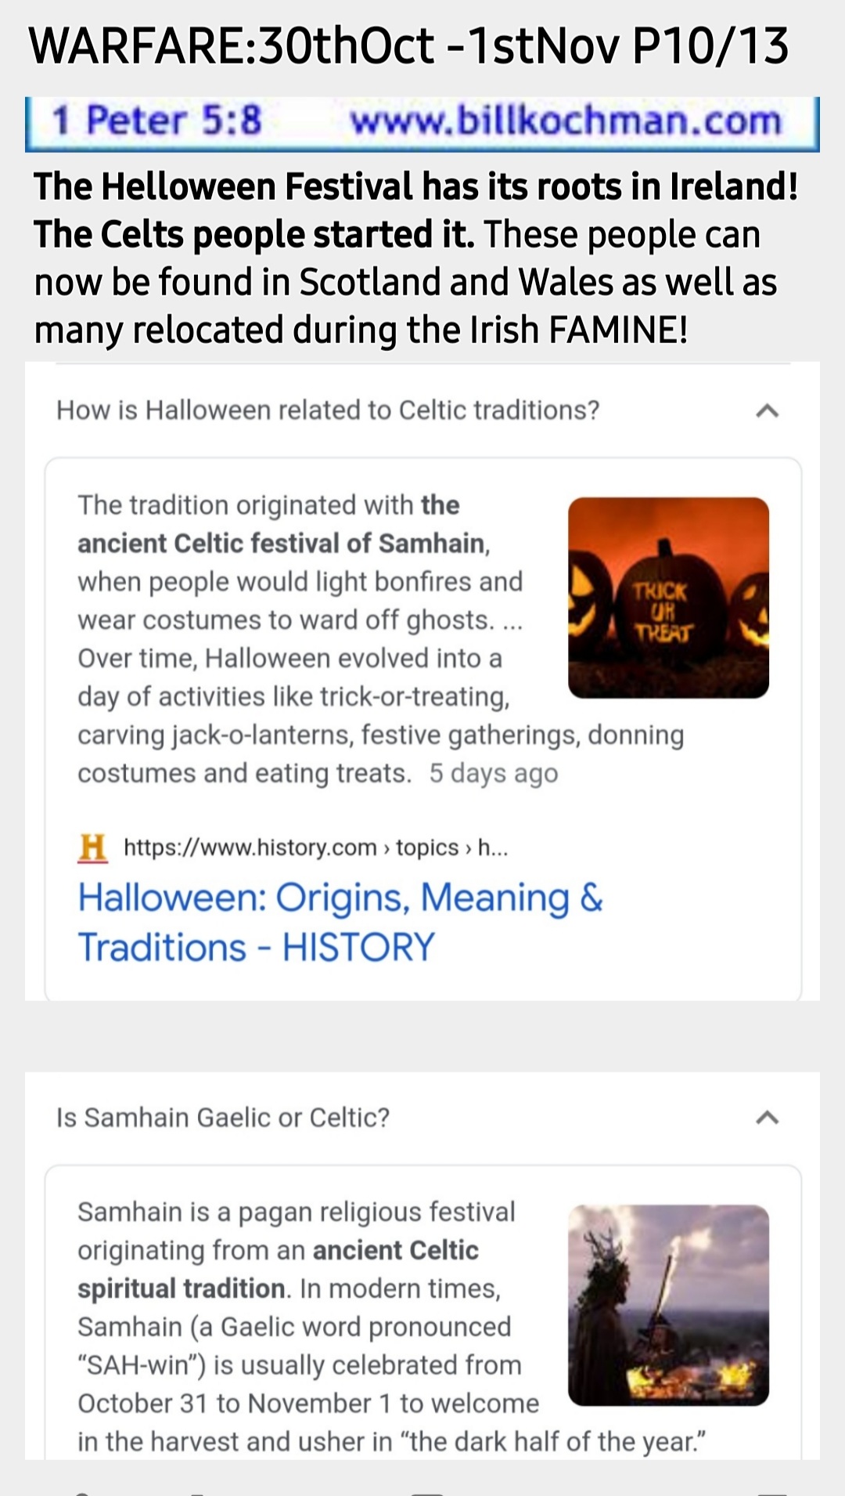Click the History channel 'H' favicon
The image size is (845, 1496).
(x=93, y=847)
